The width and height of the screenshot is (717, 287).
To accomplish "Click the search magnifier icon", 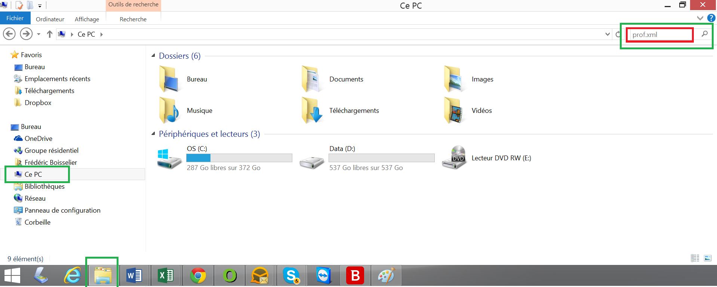I will [704, 34].
